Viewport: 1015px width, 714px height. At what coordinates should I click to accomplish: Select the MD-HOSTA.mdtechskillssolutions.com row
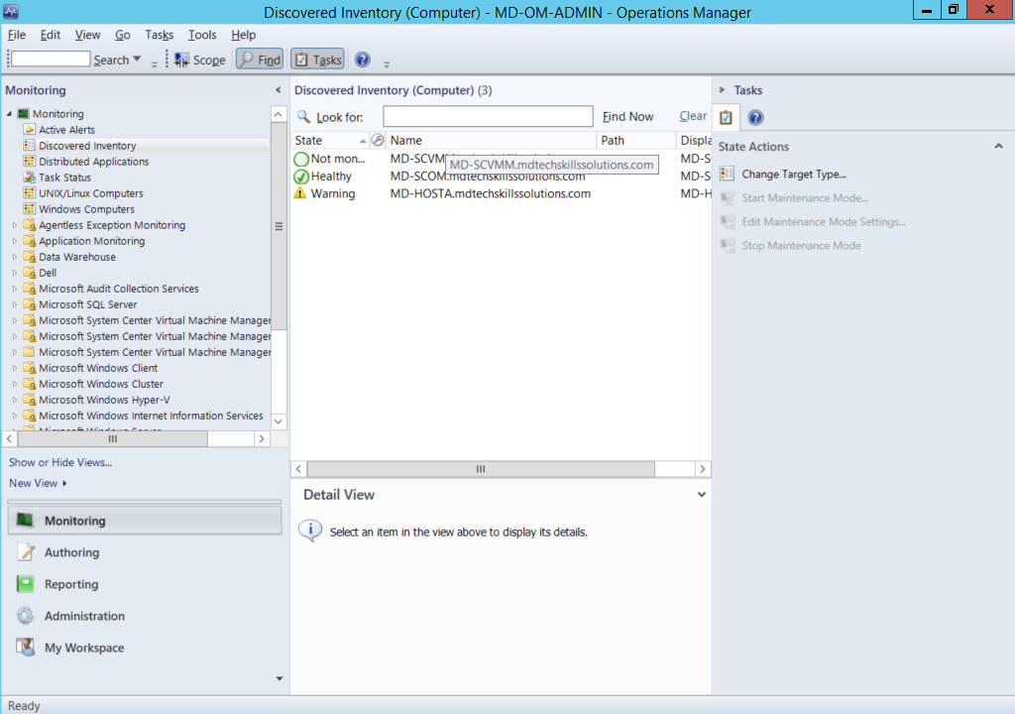501,193
